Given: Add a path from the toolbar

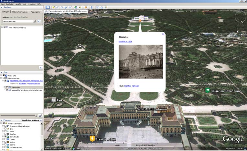Looking at the screenshot, I should (x=62, y=7).
